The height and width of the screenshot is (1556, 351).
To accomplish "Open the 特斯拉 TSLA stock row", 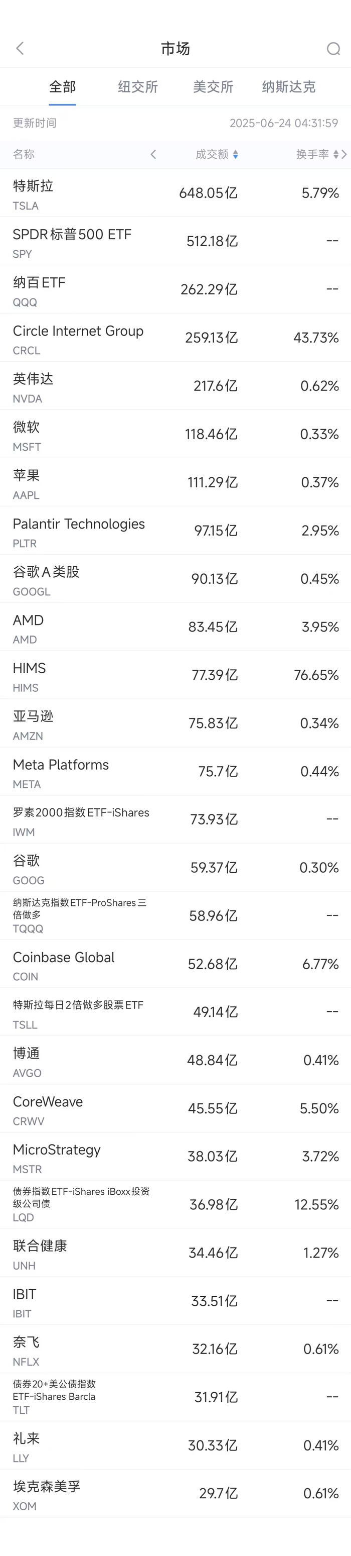I will point(175,193).
